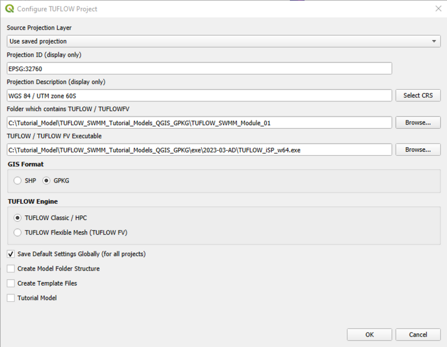The height and width of the screenshot is (347, 447).
Task: Choose the TUFLOW Flexible Mesh engine
Action: click(x=18, y=232)
